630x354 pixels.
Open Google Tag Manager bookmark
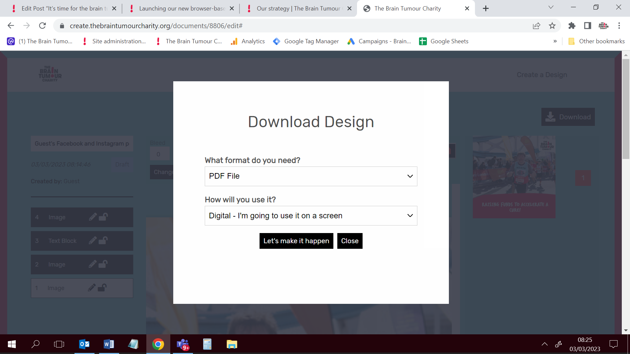pyautogui.click(x=306, y=41)
